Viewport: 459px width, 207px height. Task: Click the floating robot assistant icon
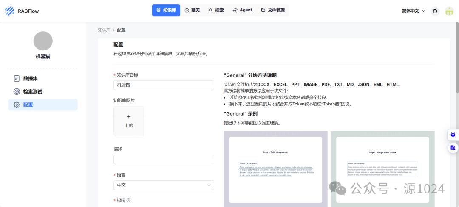pyautogui.click(x=453, y=135)
